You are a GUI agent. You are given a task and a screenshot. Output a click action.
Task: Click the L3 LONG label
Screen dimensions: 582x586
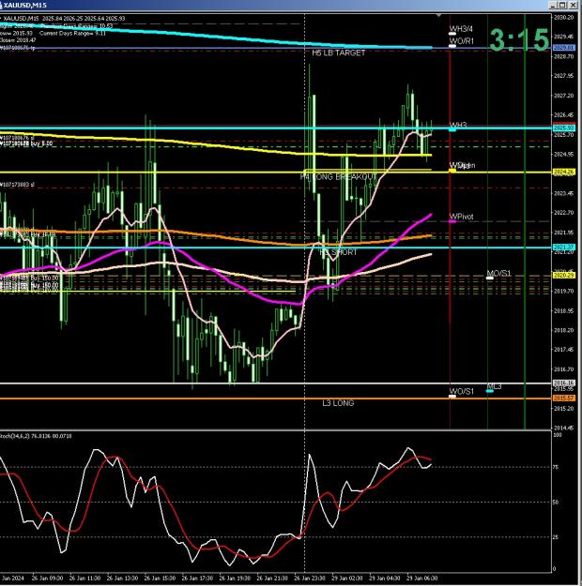pos(338,403)
